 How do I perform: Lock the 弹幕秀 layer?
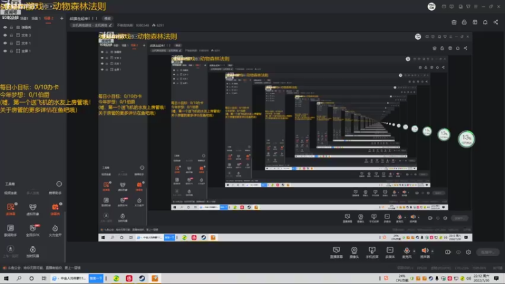coord(11,27)
